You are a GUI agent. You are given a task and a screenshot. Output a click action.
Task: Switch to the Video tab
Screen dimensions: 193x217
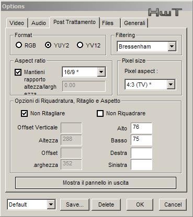click(x=17, y=23)
